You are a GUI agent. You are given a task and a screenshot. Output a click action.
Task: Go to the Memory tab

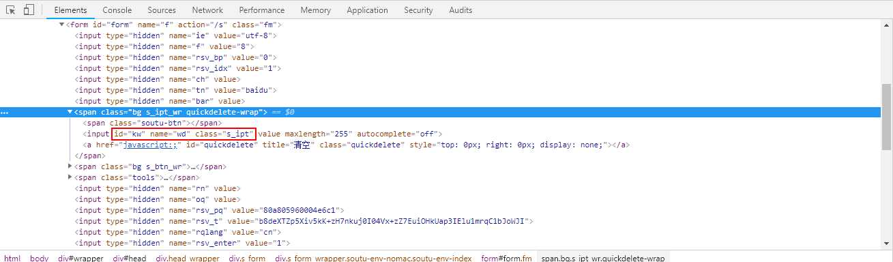point(316,10)
